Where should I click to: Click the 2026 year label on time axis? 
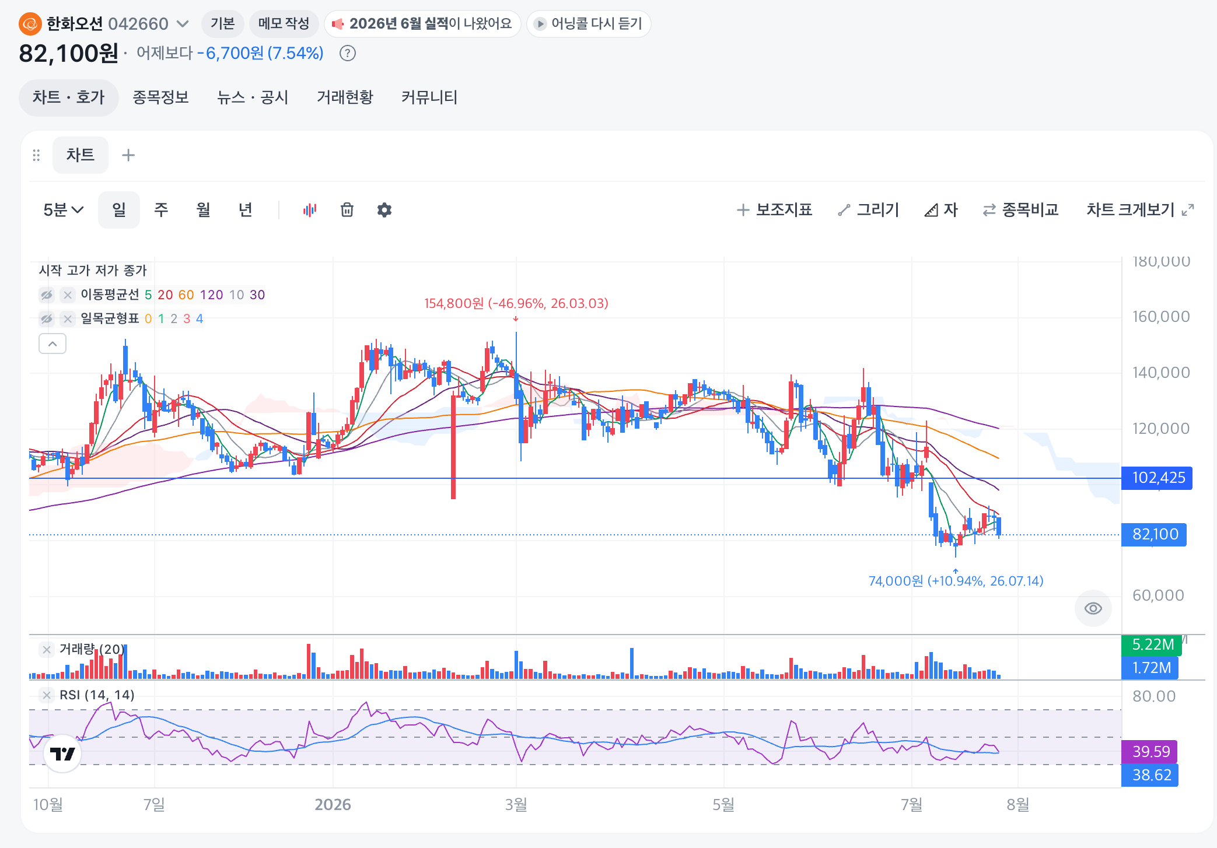pyautogui.click(x=333, y=805)
